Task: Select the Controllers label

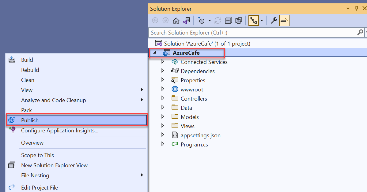Action: pyautogui.click(x=194, y=99)
